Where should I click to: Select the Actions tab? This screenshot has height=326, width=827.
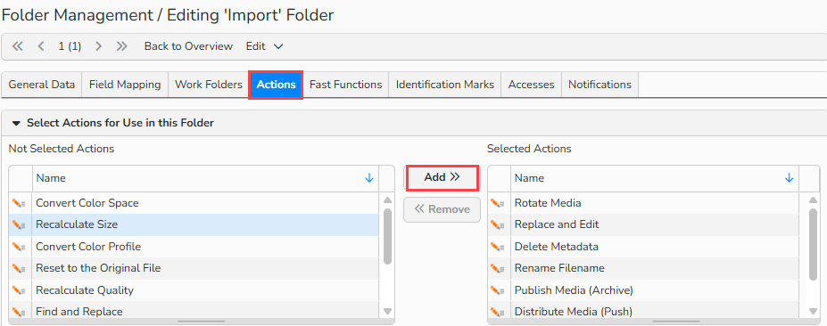coord(276,85)
